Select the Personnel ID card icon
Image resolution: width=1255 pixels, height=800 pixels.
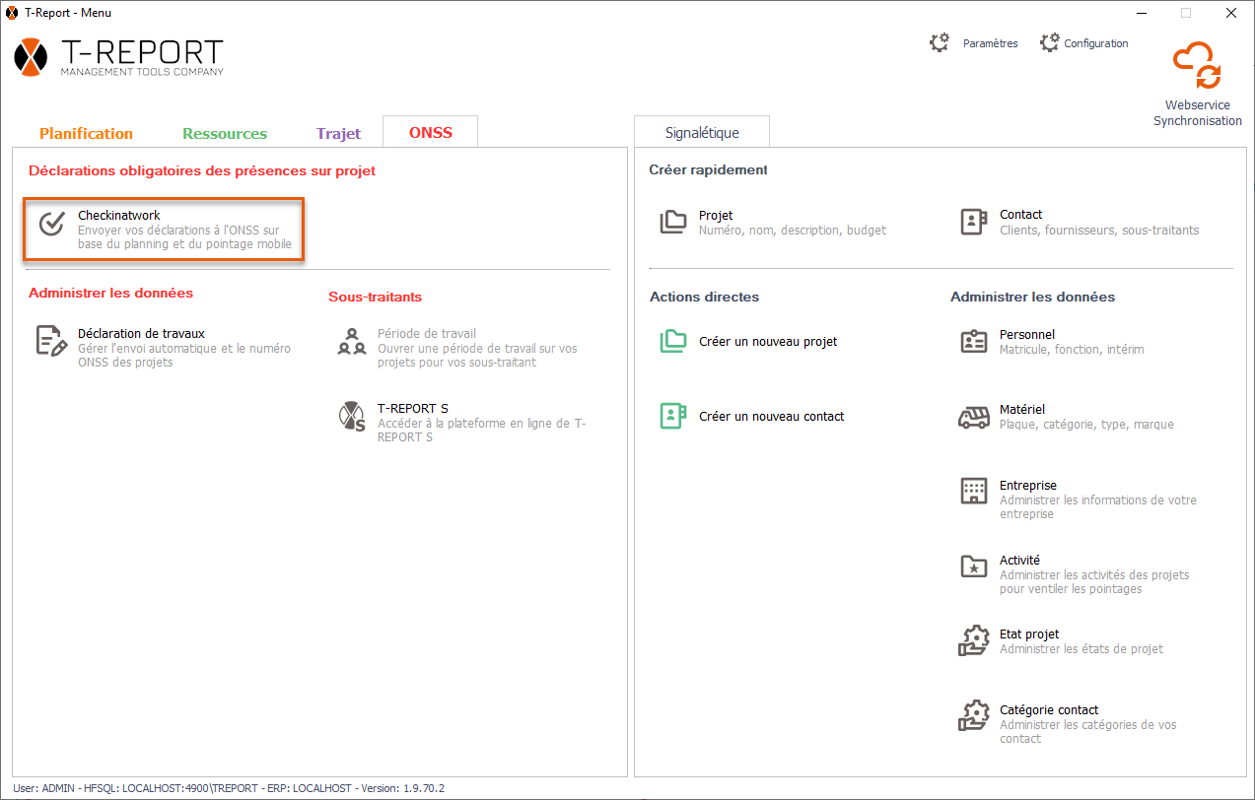(x=974, y=342)
